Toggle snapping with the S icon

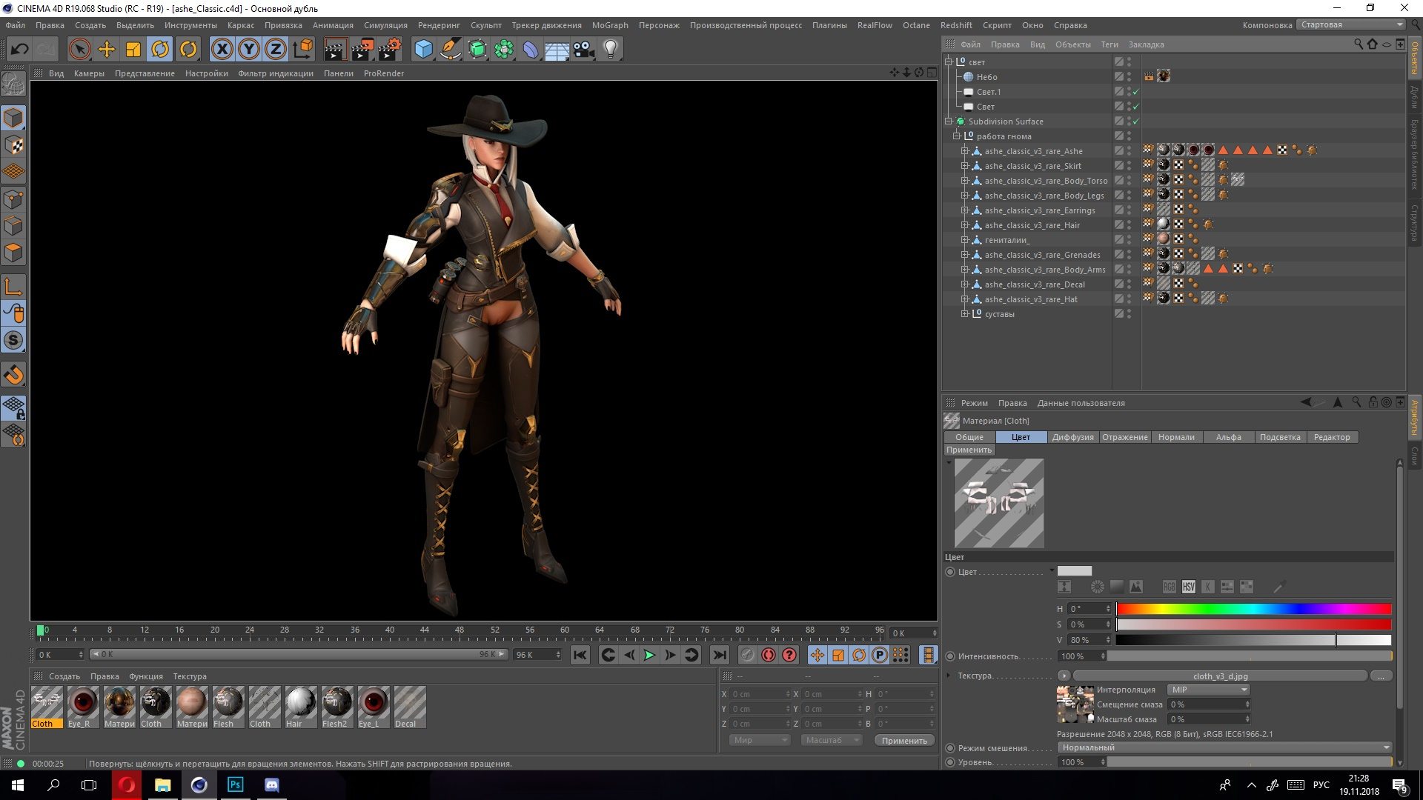(13, 341)
